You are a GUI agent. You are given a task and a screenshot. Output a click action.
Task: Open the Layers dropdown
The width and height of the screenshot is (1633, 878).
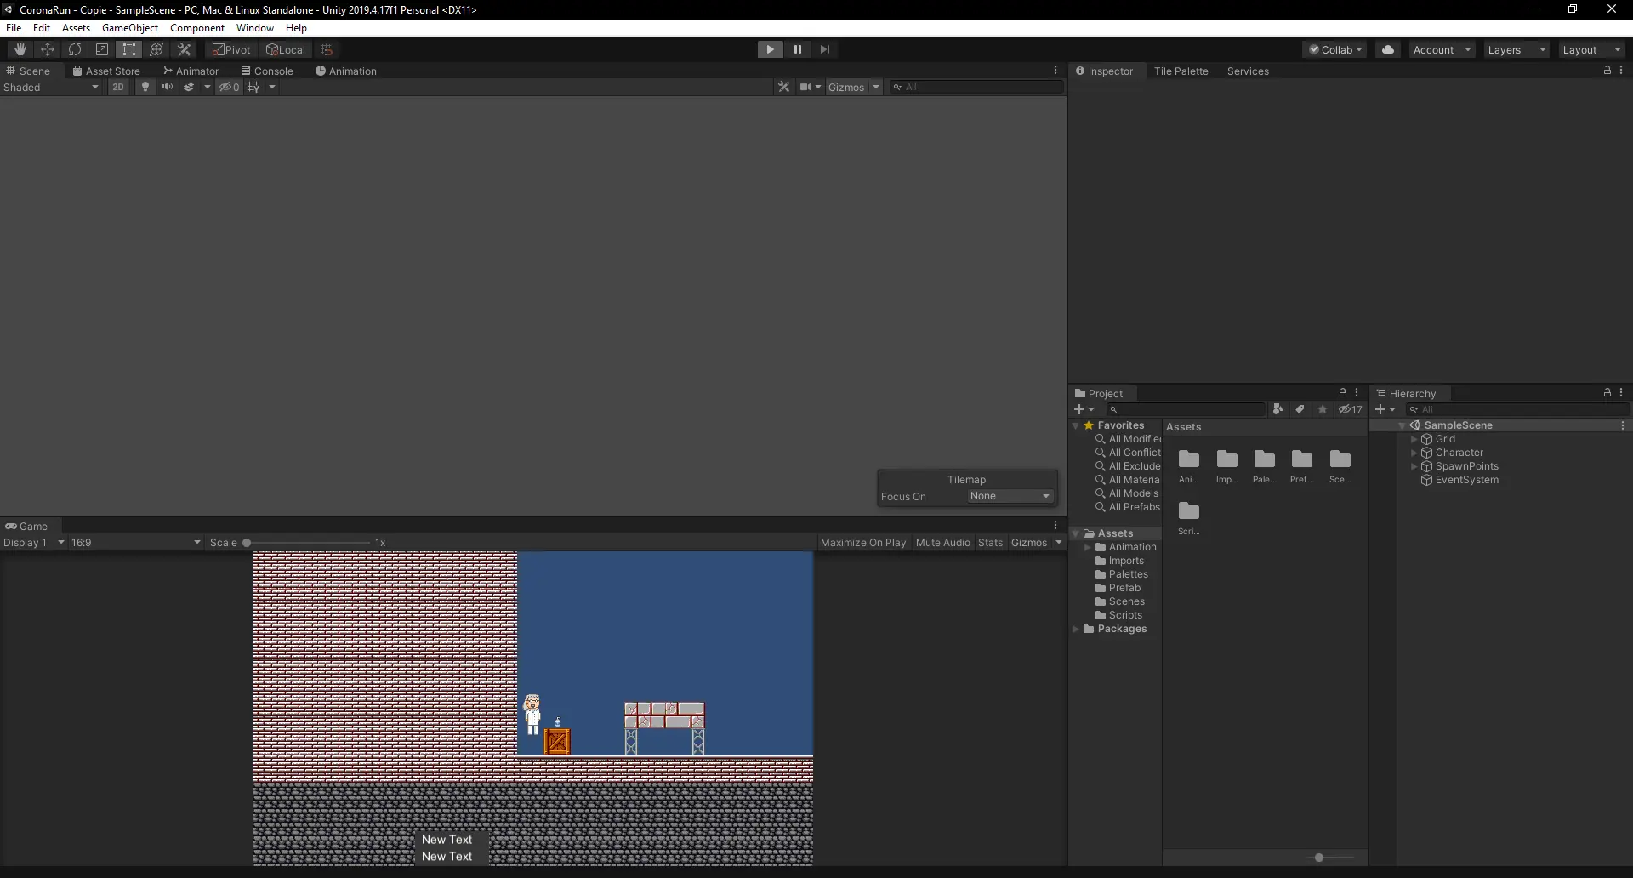1516,49
